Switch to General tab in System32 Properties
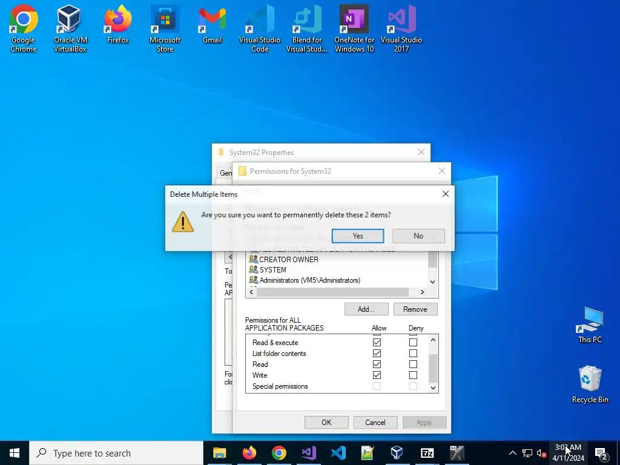The height and width of the screenshot is (465, 620). coord(226,173)
